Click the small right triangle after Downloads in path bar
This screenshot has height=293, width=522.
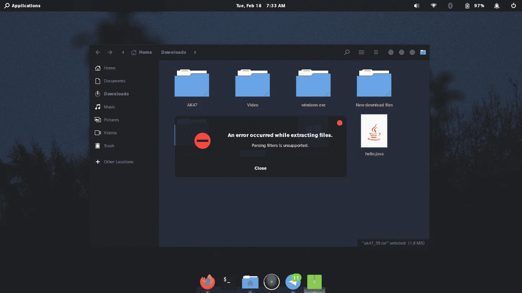[195, 52]
